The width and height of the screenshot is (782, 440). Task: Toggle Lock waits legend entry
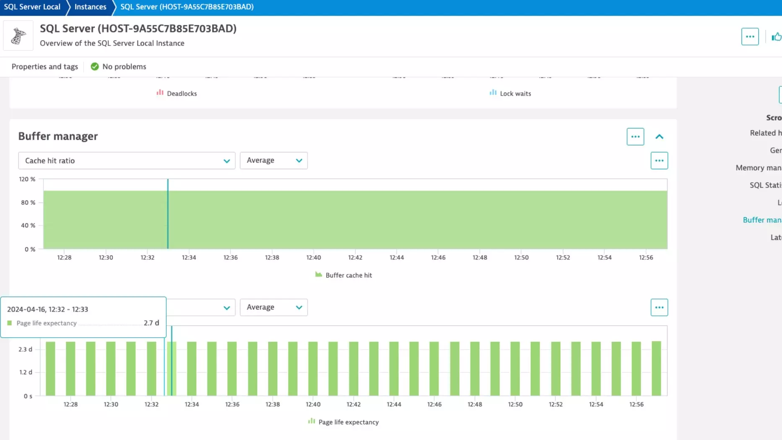click(510, 93)
